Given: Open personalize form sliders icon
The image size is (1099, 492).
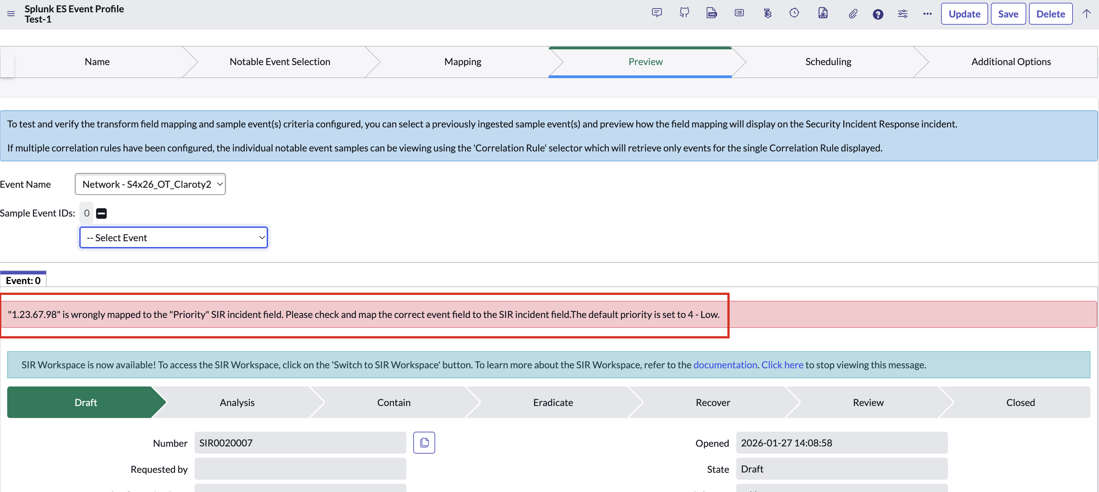Looking at the screenshot, I should point(903,14).
